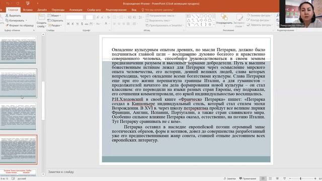Click the zoom slider handle
This screenshot has height=181, width=322.
pos(300,178)
